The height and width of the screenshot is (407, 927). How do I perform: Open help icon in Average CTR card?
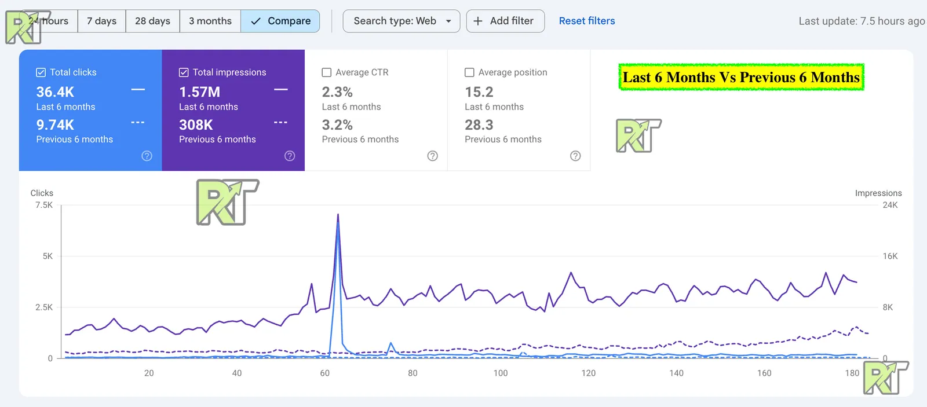click(433, 156)
